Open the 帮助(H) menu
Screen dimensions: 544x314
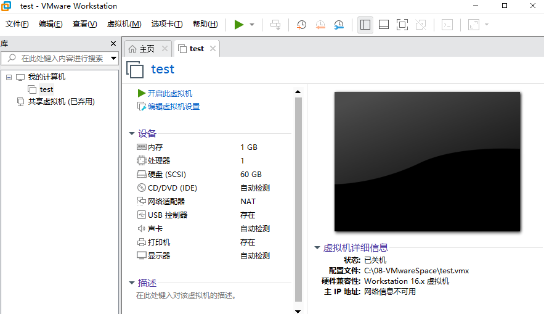point(205,24)
